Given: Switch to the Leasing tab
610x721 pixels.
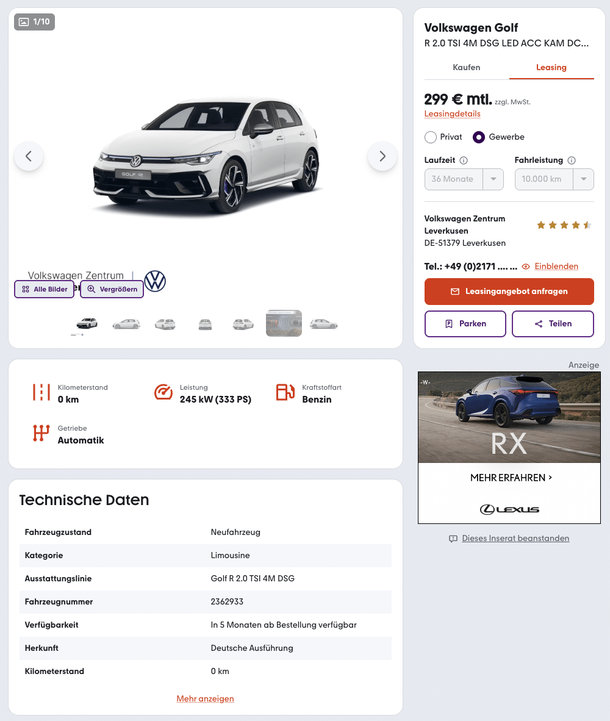Looking at the screenshot, I should tap(551, 68).
